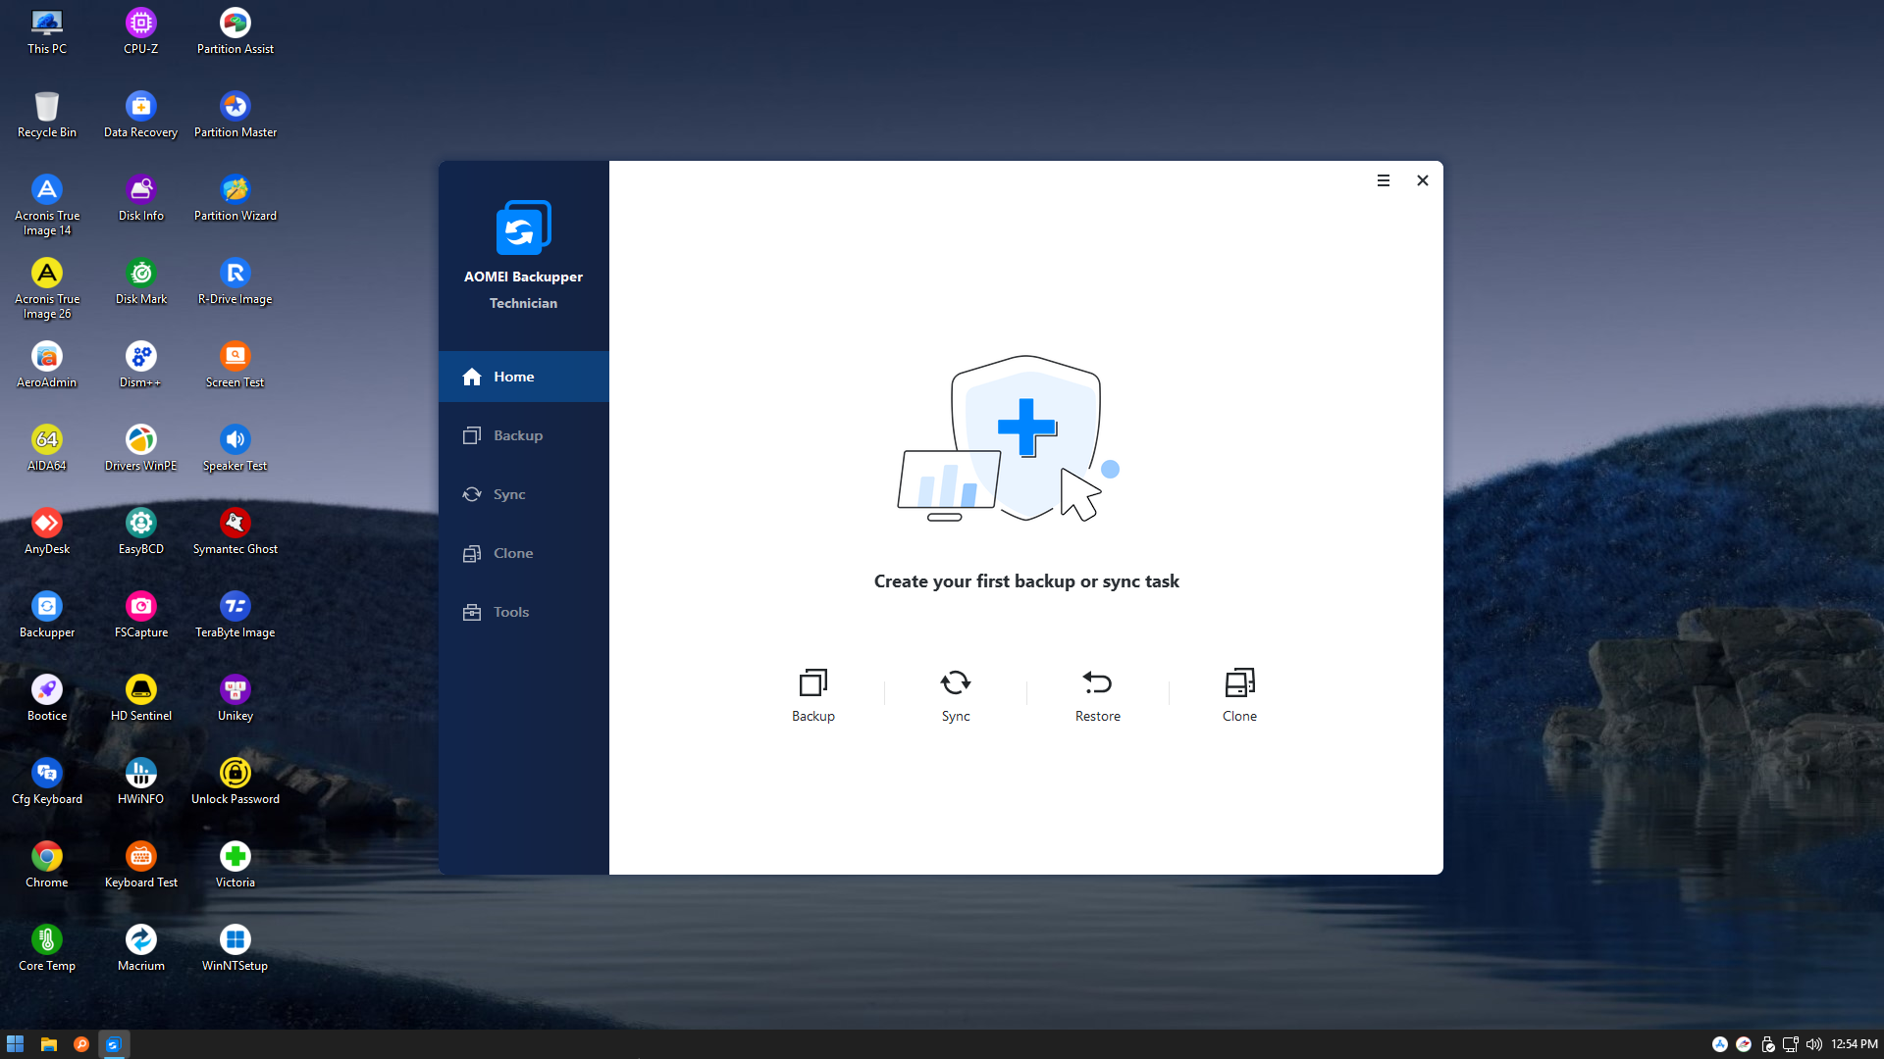
Task: Select the TeraByte Image desktop icon
Action: [235, 615]
